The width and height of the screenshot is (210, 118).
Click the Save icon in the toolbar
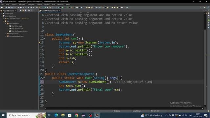[x=6, y=8]
